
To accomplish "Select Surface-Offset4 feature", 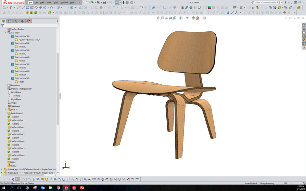I will point(18,141).
